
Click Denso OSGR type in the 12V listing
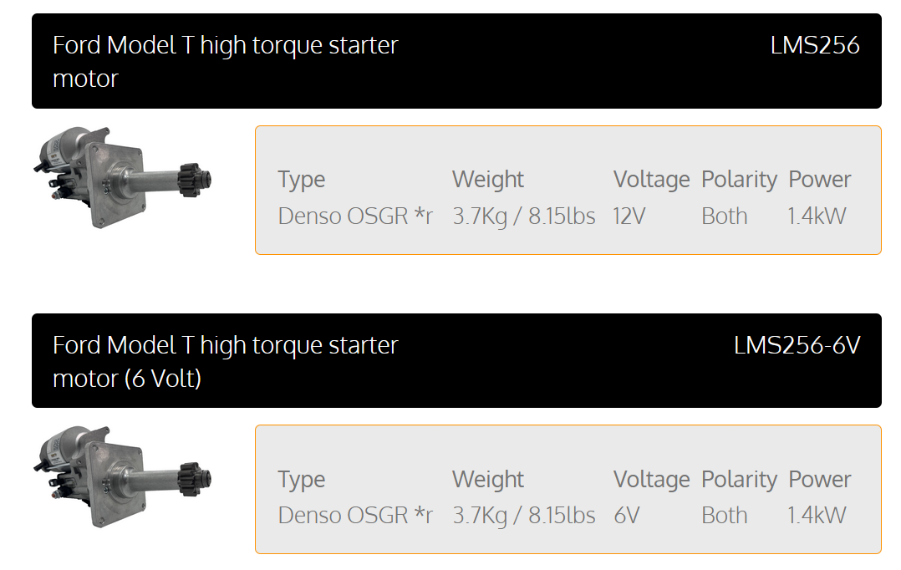click(x=355, y=216)
